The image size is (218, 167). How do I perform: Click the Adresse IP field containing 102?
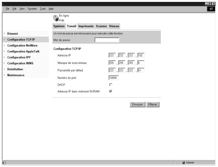(x=141, y=55)
